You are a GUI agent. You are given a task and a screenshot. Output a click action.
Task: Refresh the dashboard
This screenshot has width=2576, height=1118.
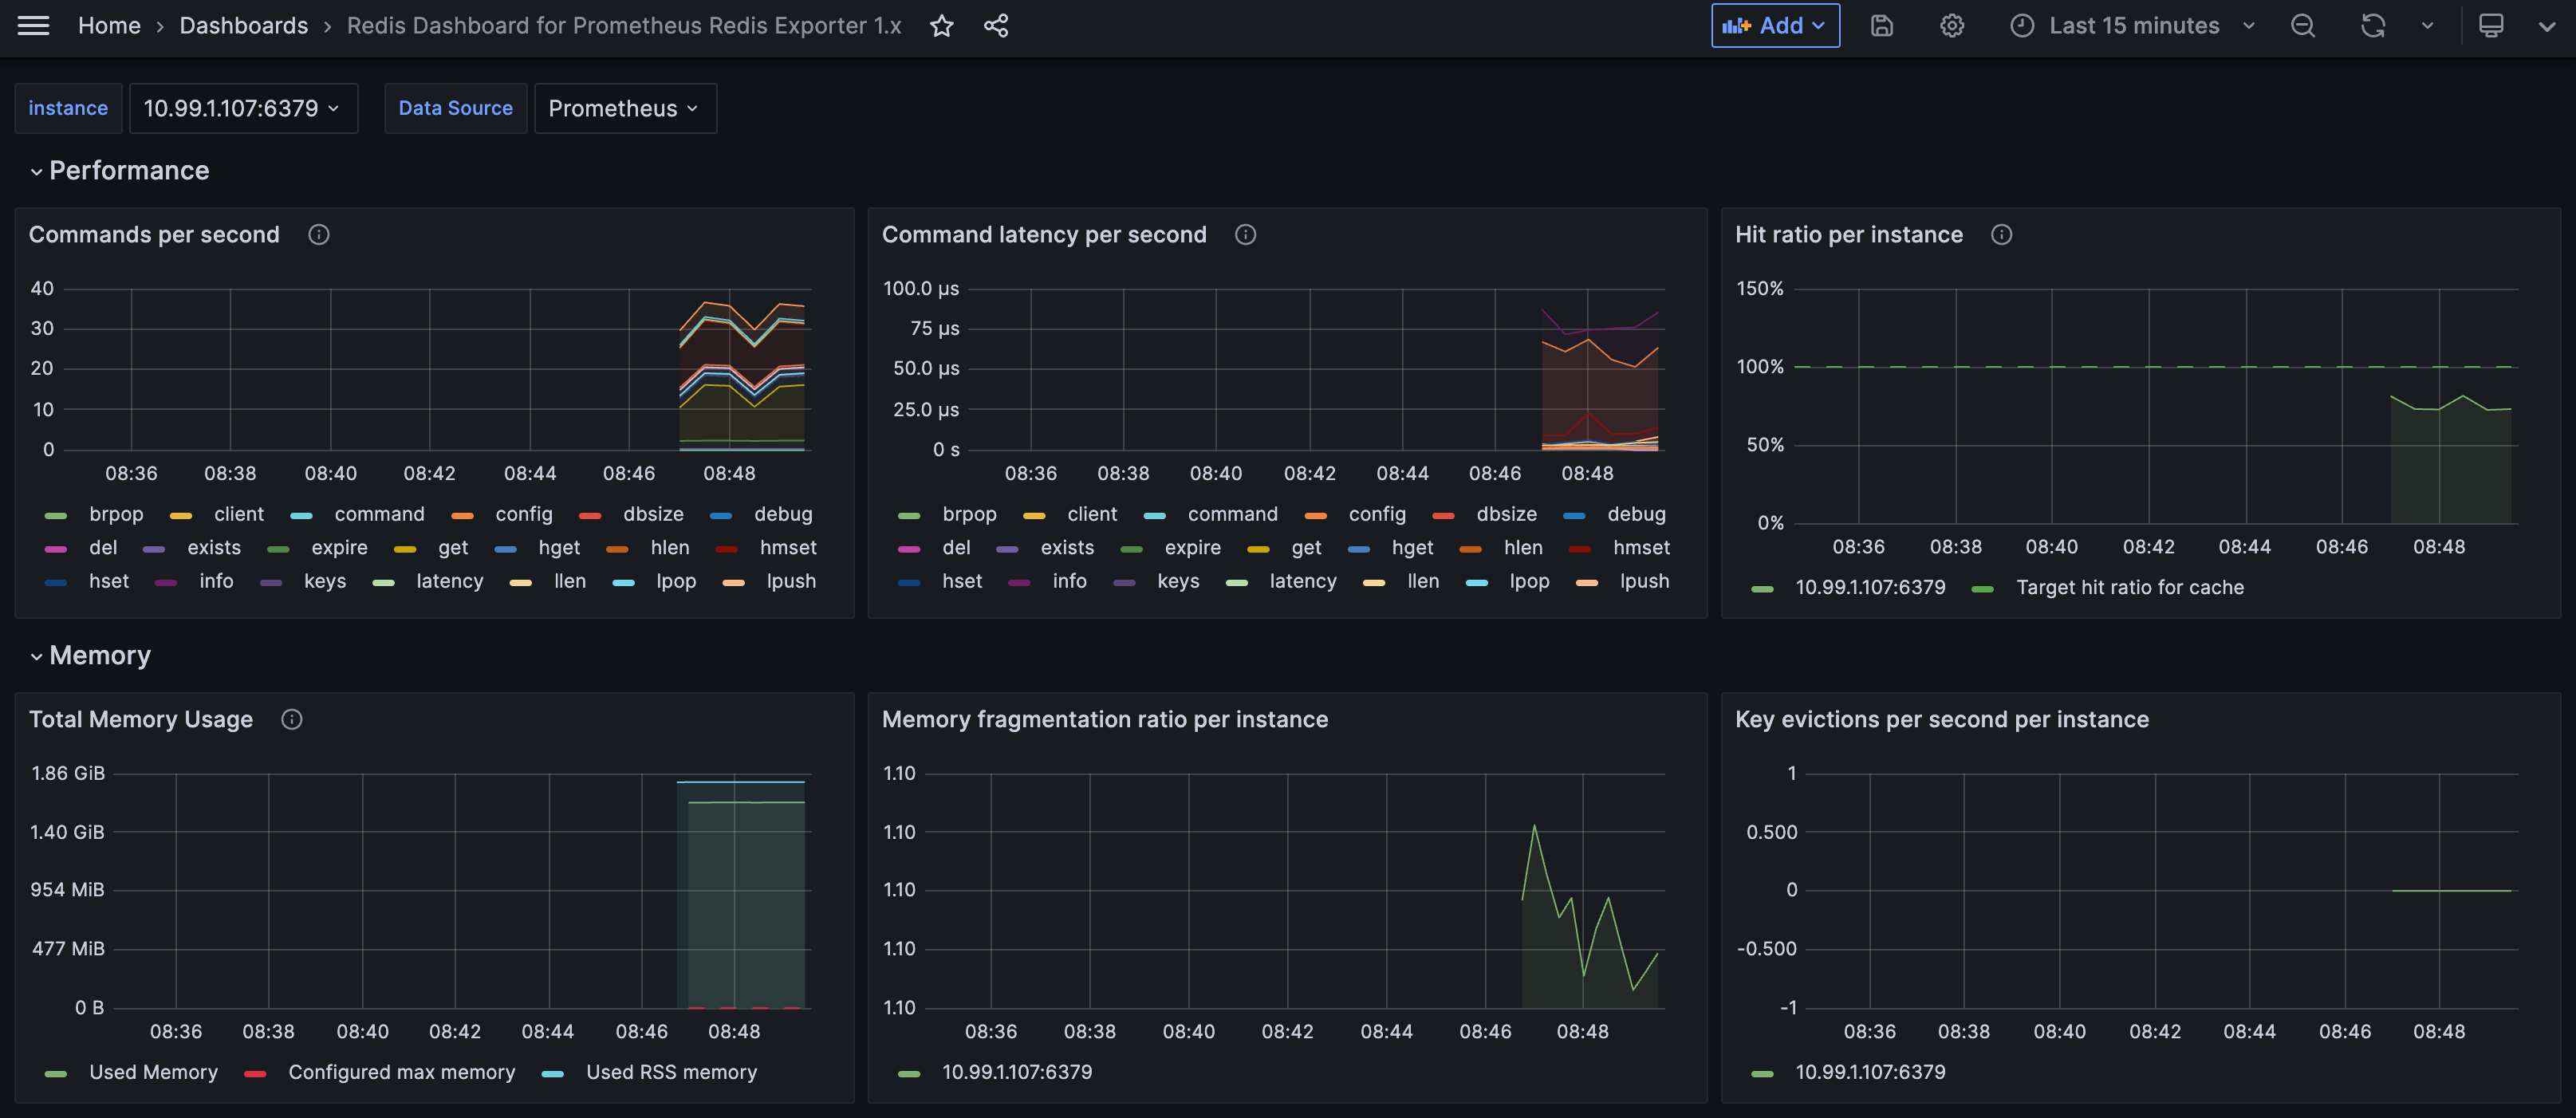(2372, 26)
